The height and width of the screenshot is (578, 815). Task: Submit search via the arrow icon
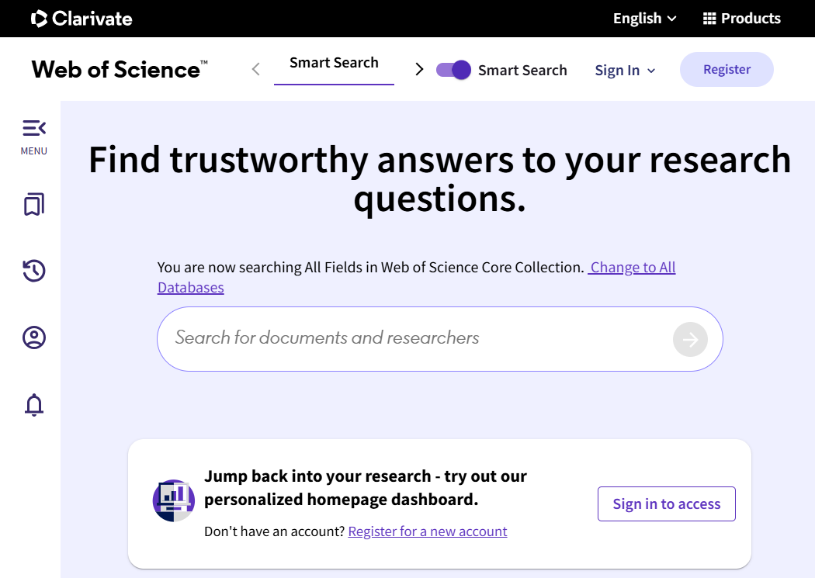click(690, 339)
